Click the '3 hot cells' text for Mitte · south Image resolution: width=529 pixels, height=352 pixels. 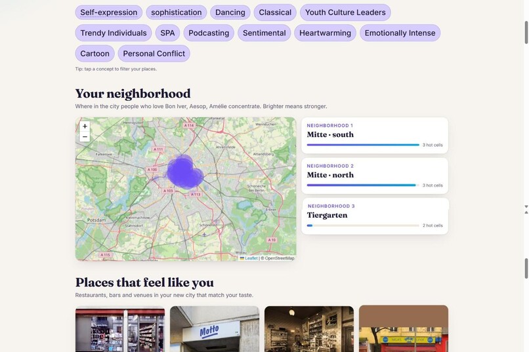(x=433, y=145)
